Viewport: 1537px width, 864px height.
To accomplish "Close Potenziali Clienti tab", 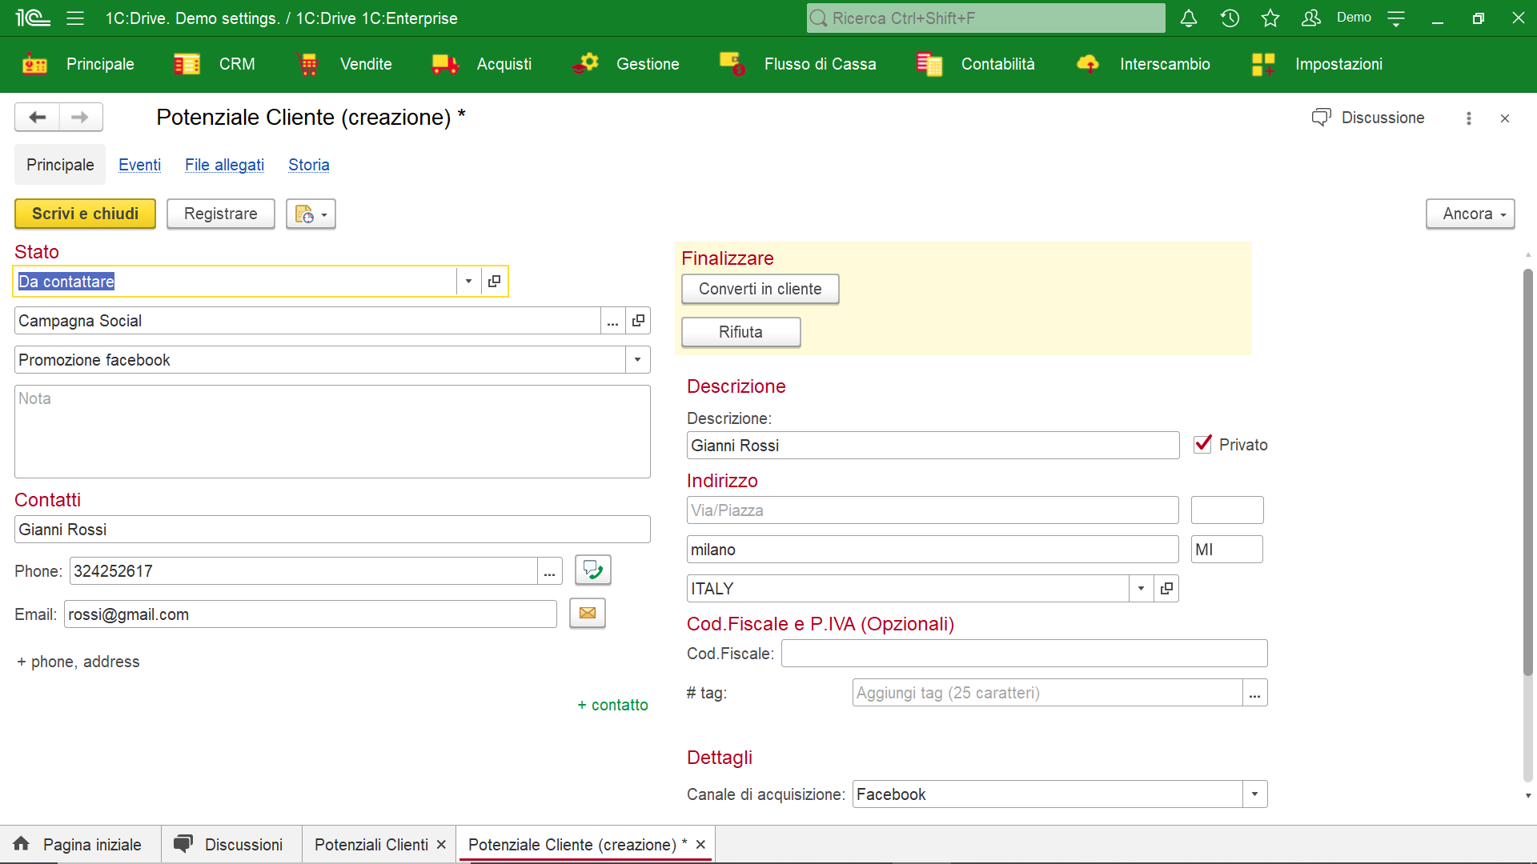I will pos(441,845).
